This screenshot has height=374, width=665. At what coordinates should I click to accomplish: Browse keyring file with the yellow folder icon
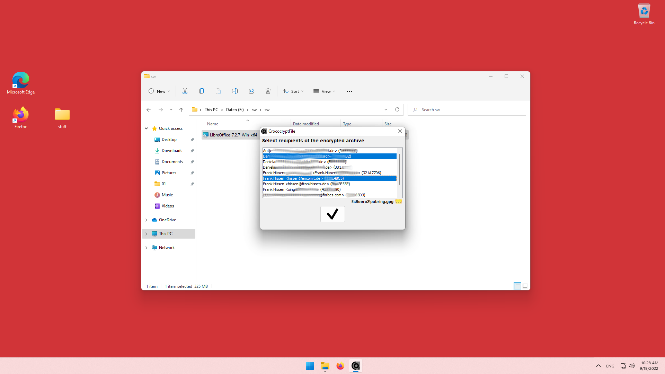point(399,202)
